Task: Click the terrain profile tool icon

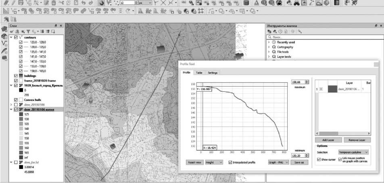Action: pos(319,3)
